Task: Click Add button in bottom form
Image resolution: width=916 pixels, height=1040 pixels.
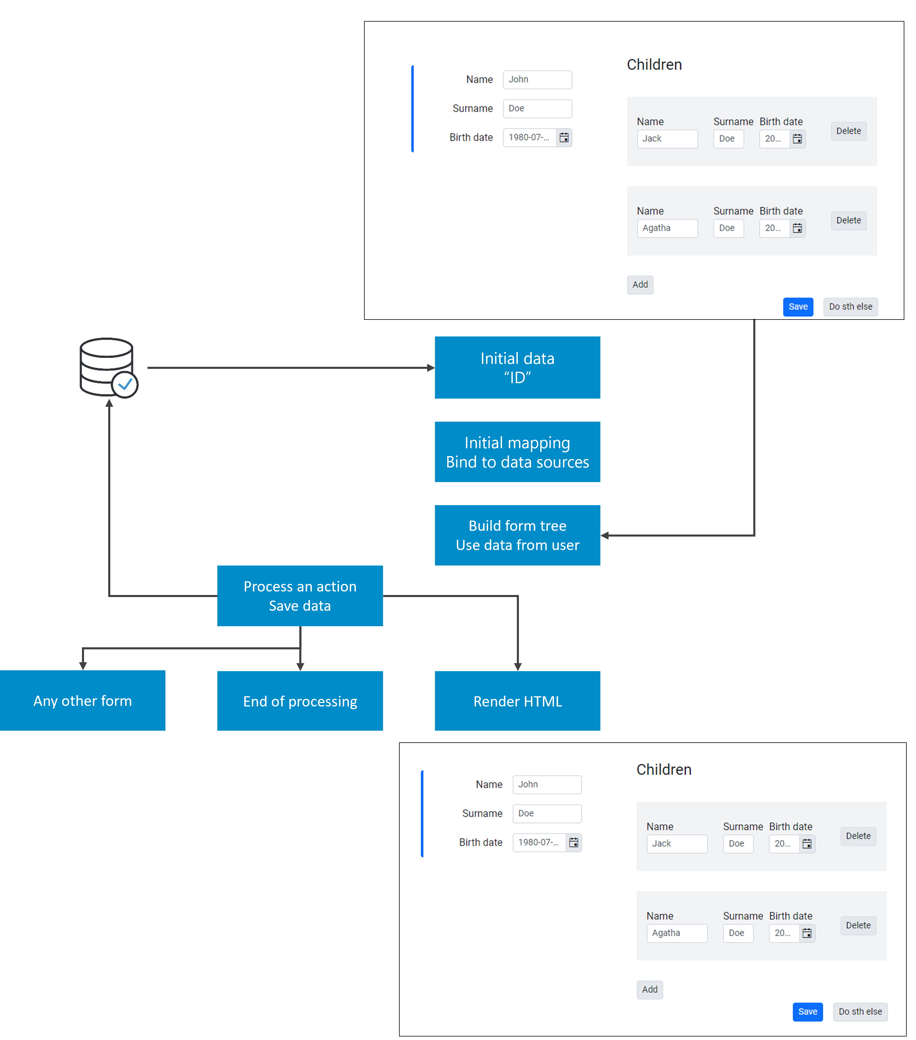Action: coord(649,990)
